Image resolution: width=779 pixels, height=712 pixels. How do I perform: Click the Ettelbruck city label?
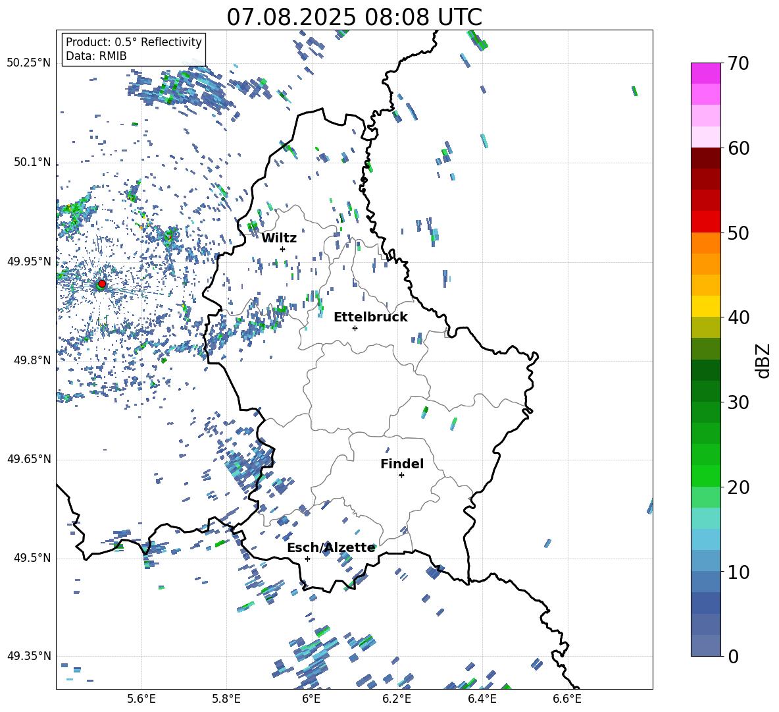370,317
